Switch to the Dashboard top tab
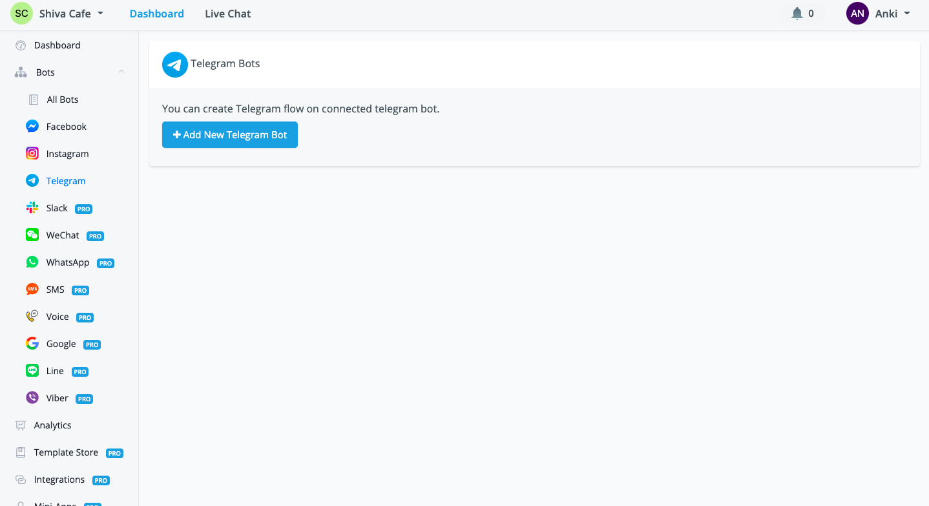929x506 pixels. (157, 14)
